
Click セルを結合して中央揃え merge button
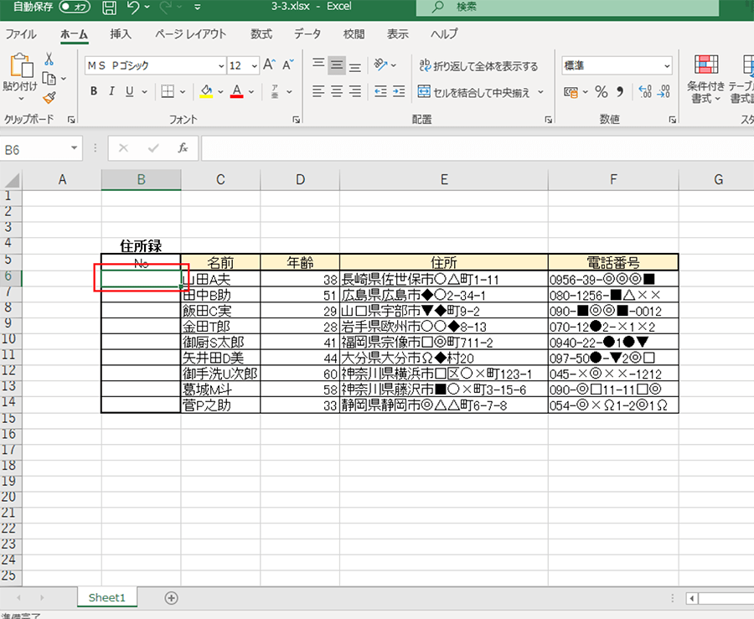pos(473,92)
